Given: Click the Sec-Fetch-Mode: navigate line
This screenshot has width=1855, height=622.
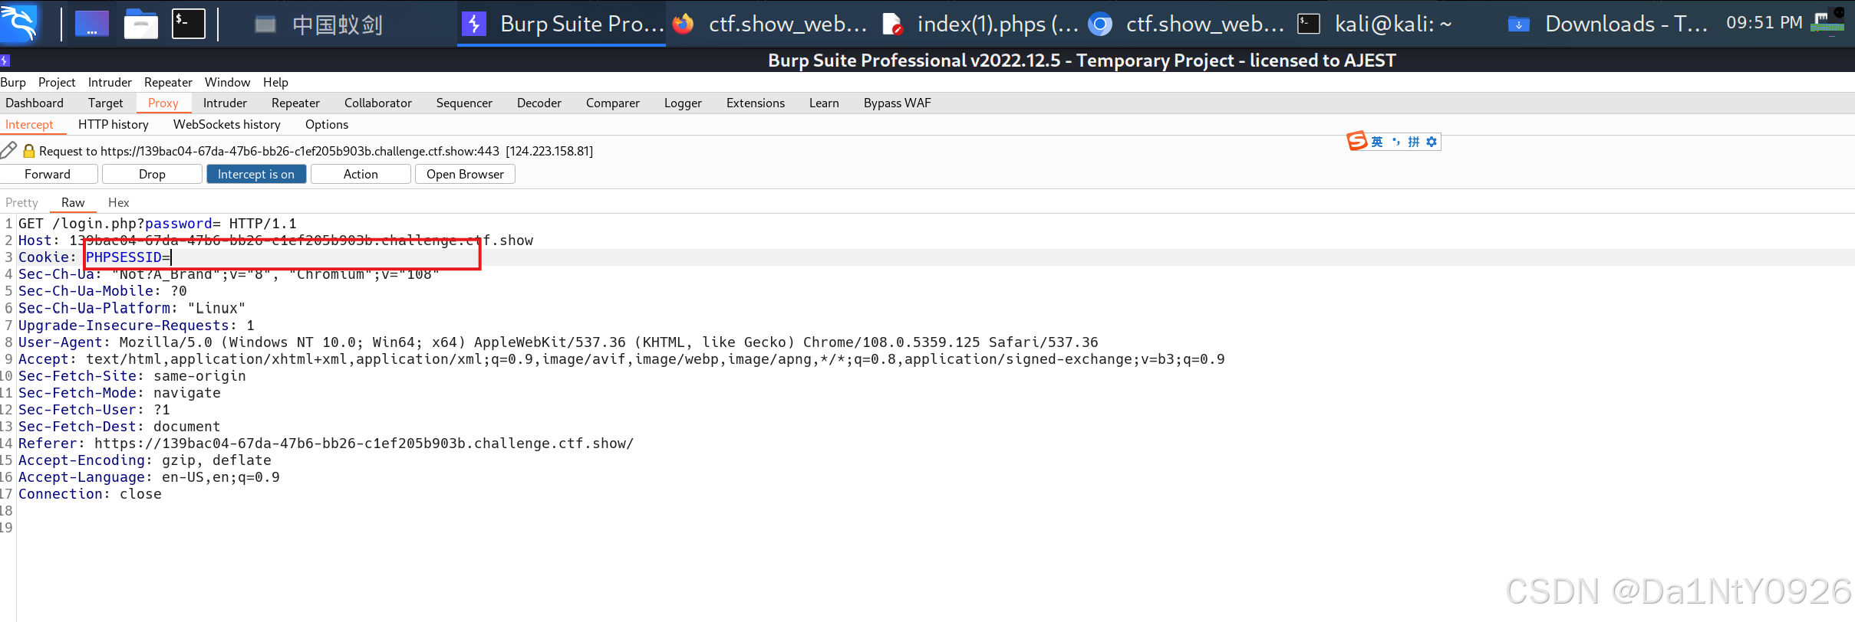Looking at the screenshot, I should point(119,393).
